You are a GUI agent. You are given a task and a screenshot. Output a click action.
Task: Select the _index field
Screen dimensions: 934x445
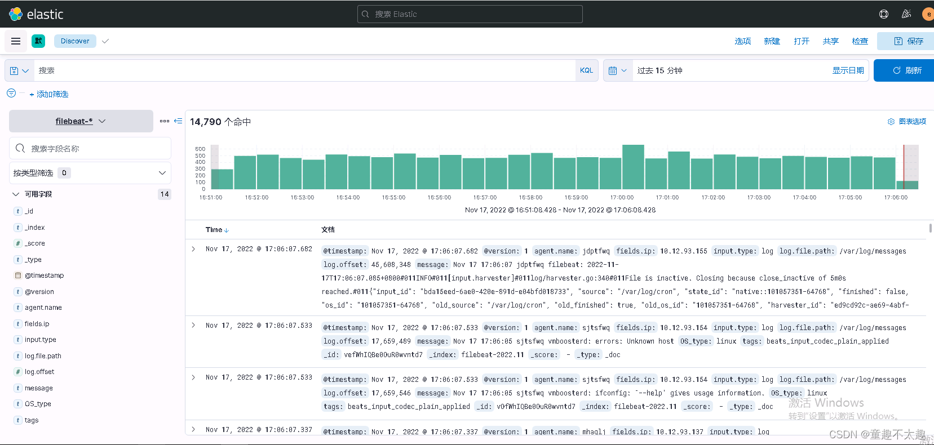(34, 228)
